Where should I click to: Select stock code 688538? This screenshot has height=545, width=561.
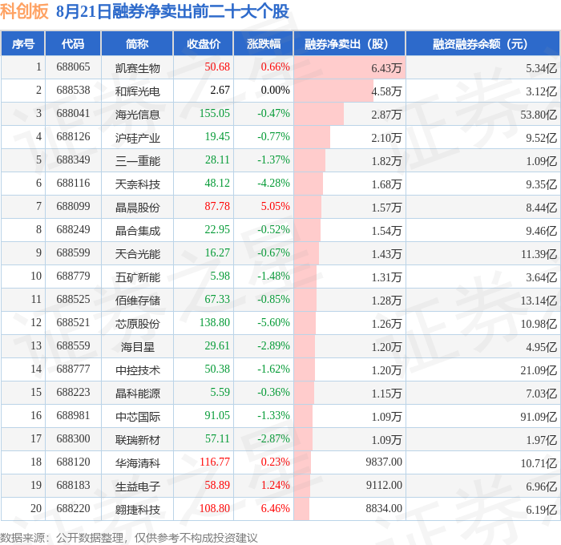tap(73, 90)
